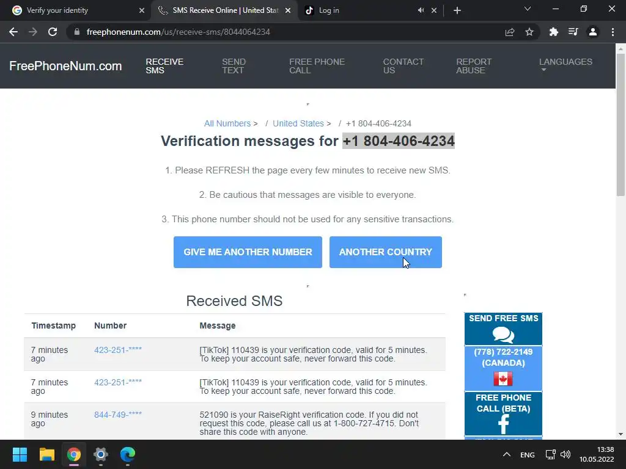This screenshot has height=469, width=626.
Task: Open the RECEIVE SMS menu item
Action: point(164,66)
